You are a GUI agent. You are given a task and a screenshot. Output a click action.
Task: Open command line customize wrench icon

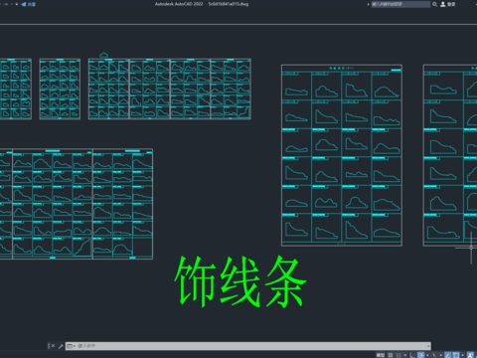(x=61, y=346)
